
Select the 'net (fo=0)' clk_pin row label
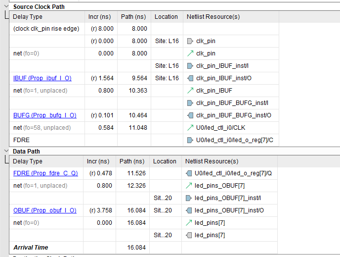[26, 53]
